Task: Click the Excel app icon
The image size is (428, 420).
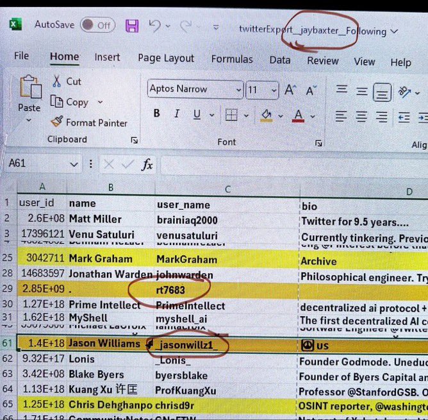Action: tap(15, 24)
